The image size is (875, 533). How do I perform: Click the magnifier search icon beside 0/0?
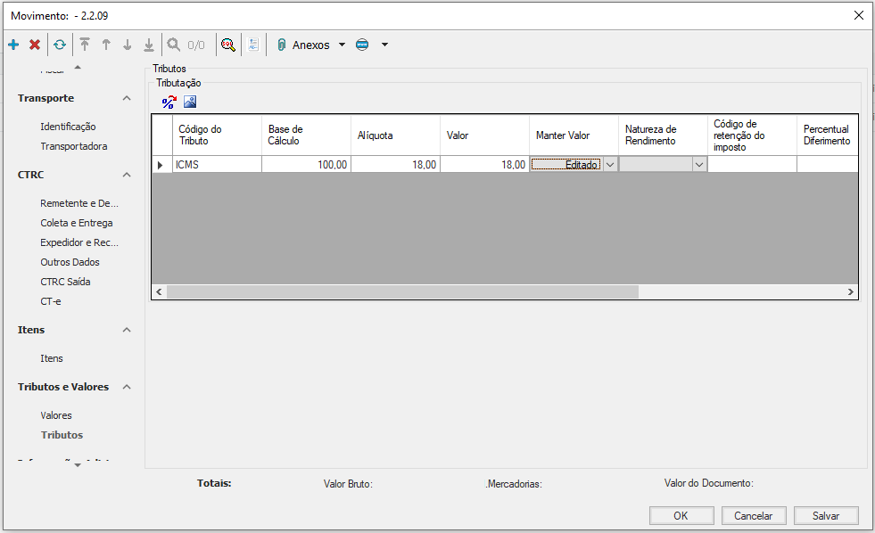click(174, 45)
